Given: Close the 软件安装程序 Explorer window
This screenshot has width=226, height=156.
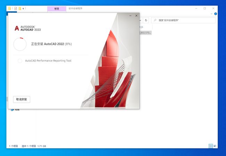Looking at the screenshot, I should pos(213,8).
